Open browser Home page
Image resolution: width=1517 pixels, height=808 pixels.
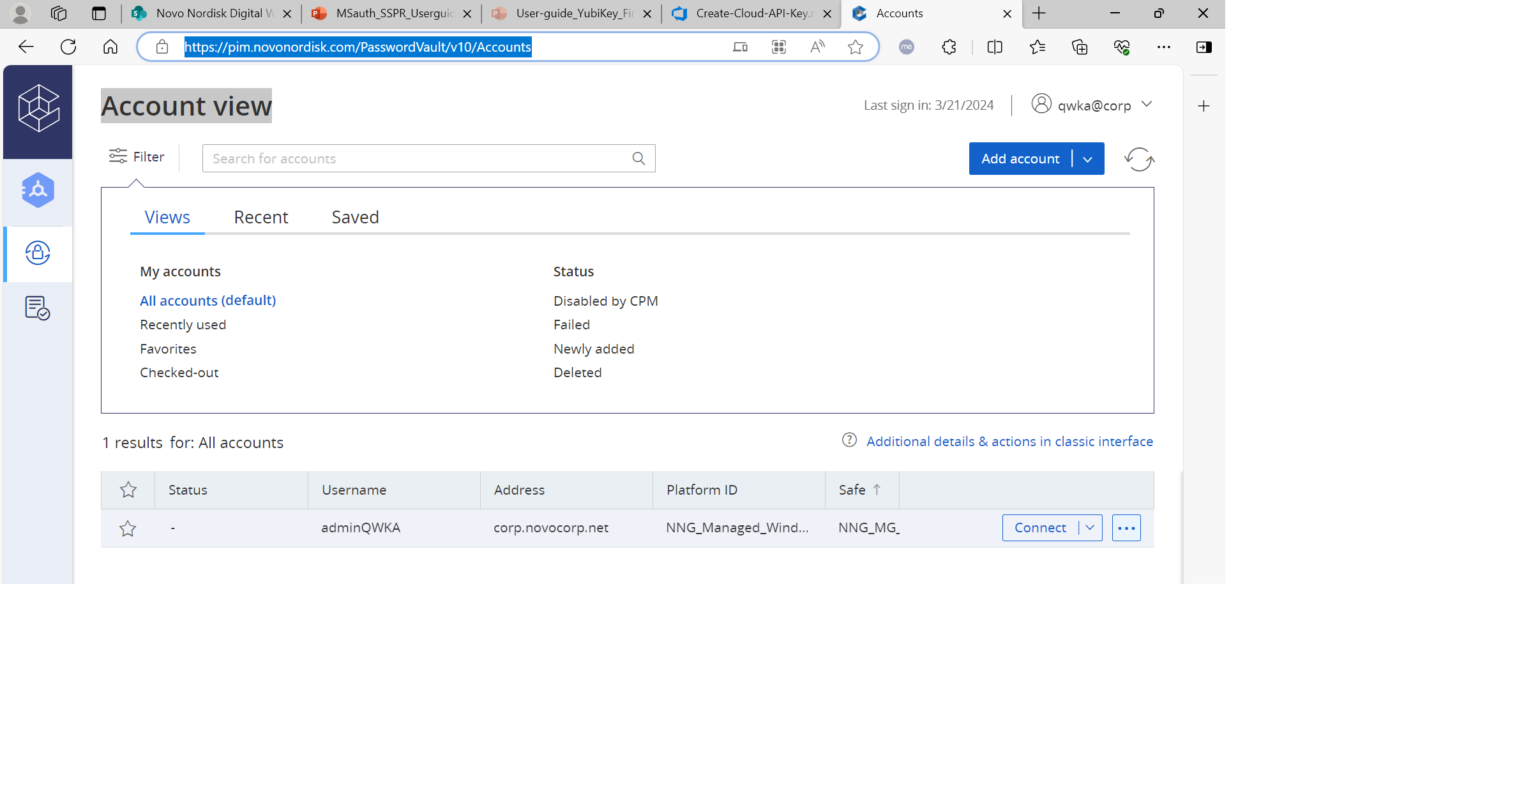110,47
